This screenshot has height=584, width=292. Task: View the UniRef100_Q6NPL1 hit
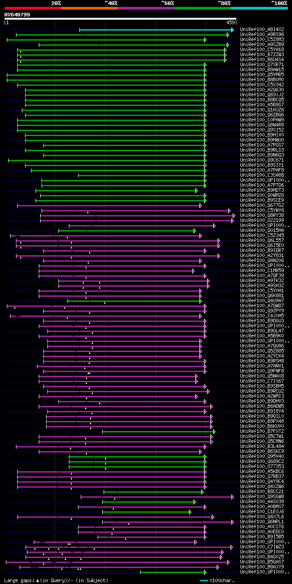(x=262, y=522)
